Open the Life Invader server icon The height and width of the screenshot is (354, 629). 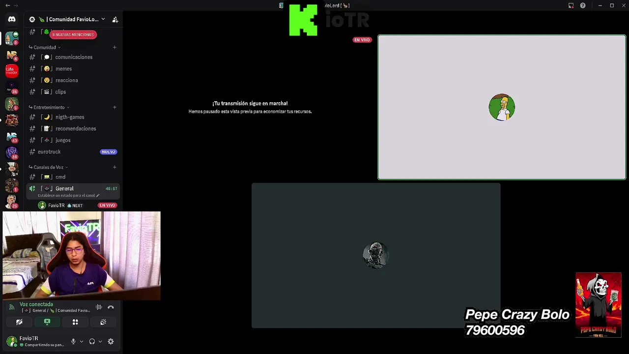(x=12, y=71)
